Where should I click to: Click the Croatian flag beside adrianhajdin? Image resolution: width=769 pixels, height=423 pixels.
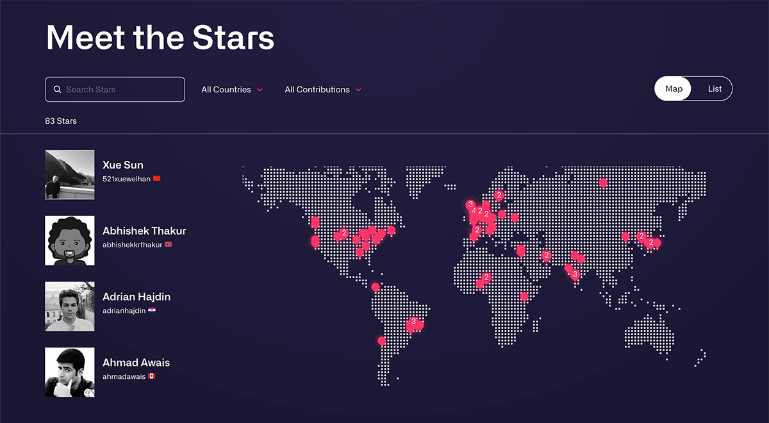(x=152, y=310)
